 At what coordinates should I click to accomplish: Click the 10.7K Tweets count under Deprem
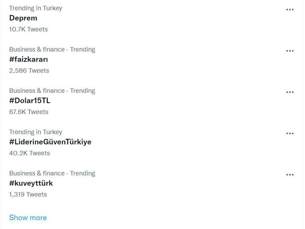(29, 29)
